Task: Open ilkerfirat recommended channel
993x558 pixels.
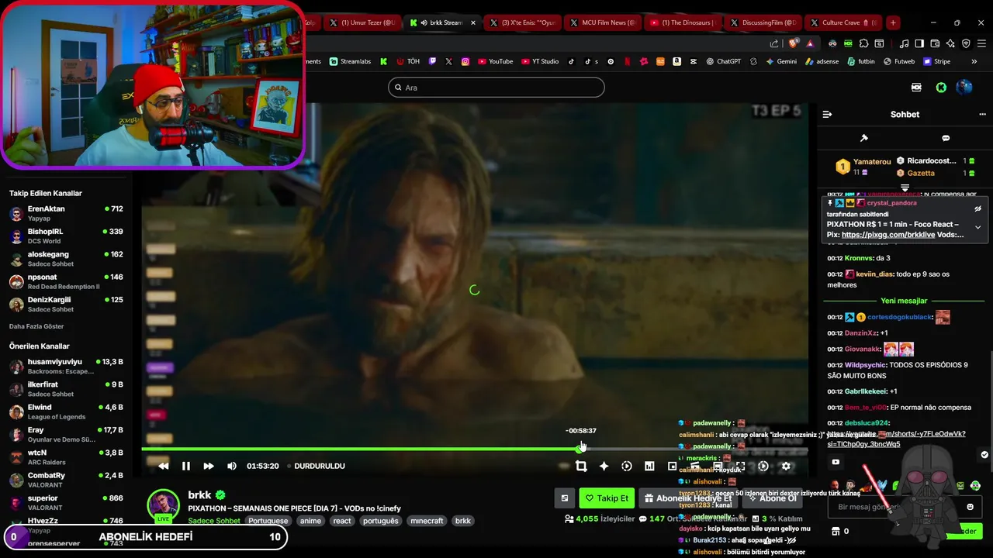Action: (66, 389)
